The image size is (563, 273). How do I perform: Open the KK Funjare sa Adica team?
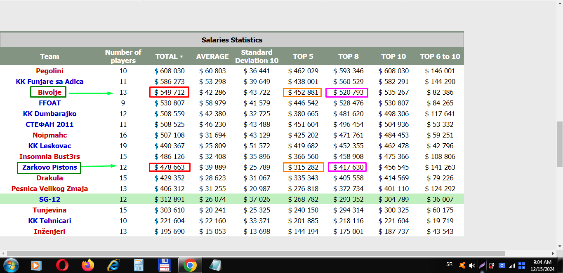pyautogui.click(x=49, y=82)
